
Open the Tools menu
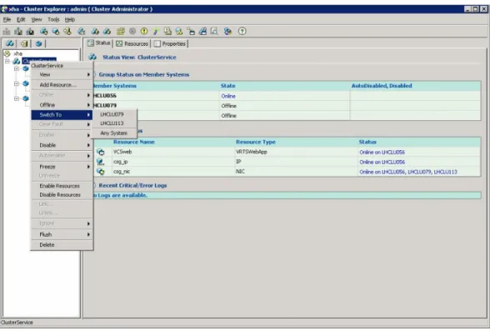53,20
